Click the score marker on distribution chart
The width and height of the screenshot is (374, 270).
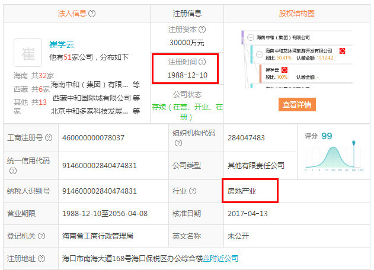(x=353, y=143)
